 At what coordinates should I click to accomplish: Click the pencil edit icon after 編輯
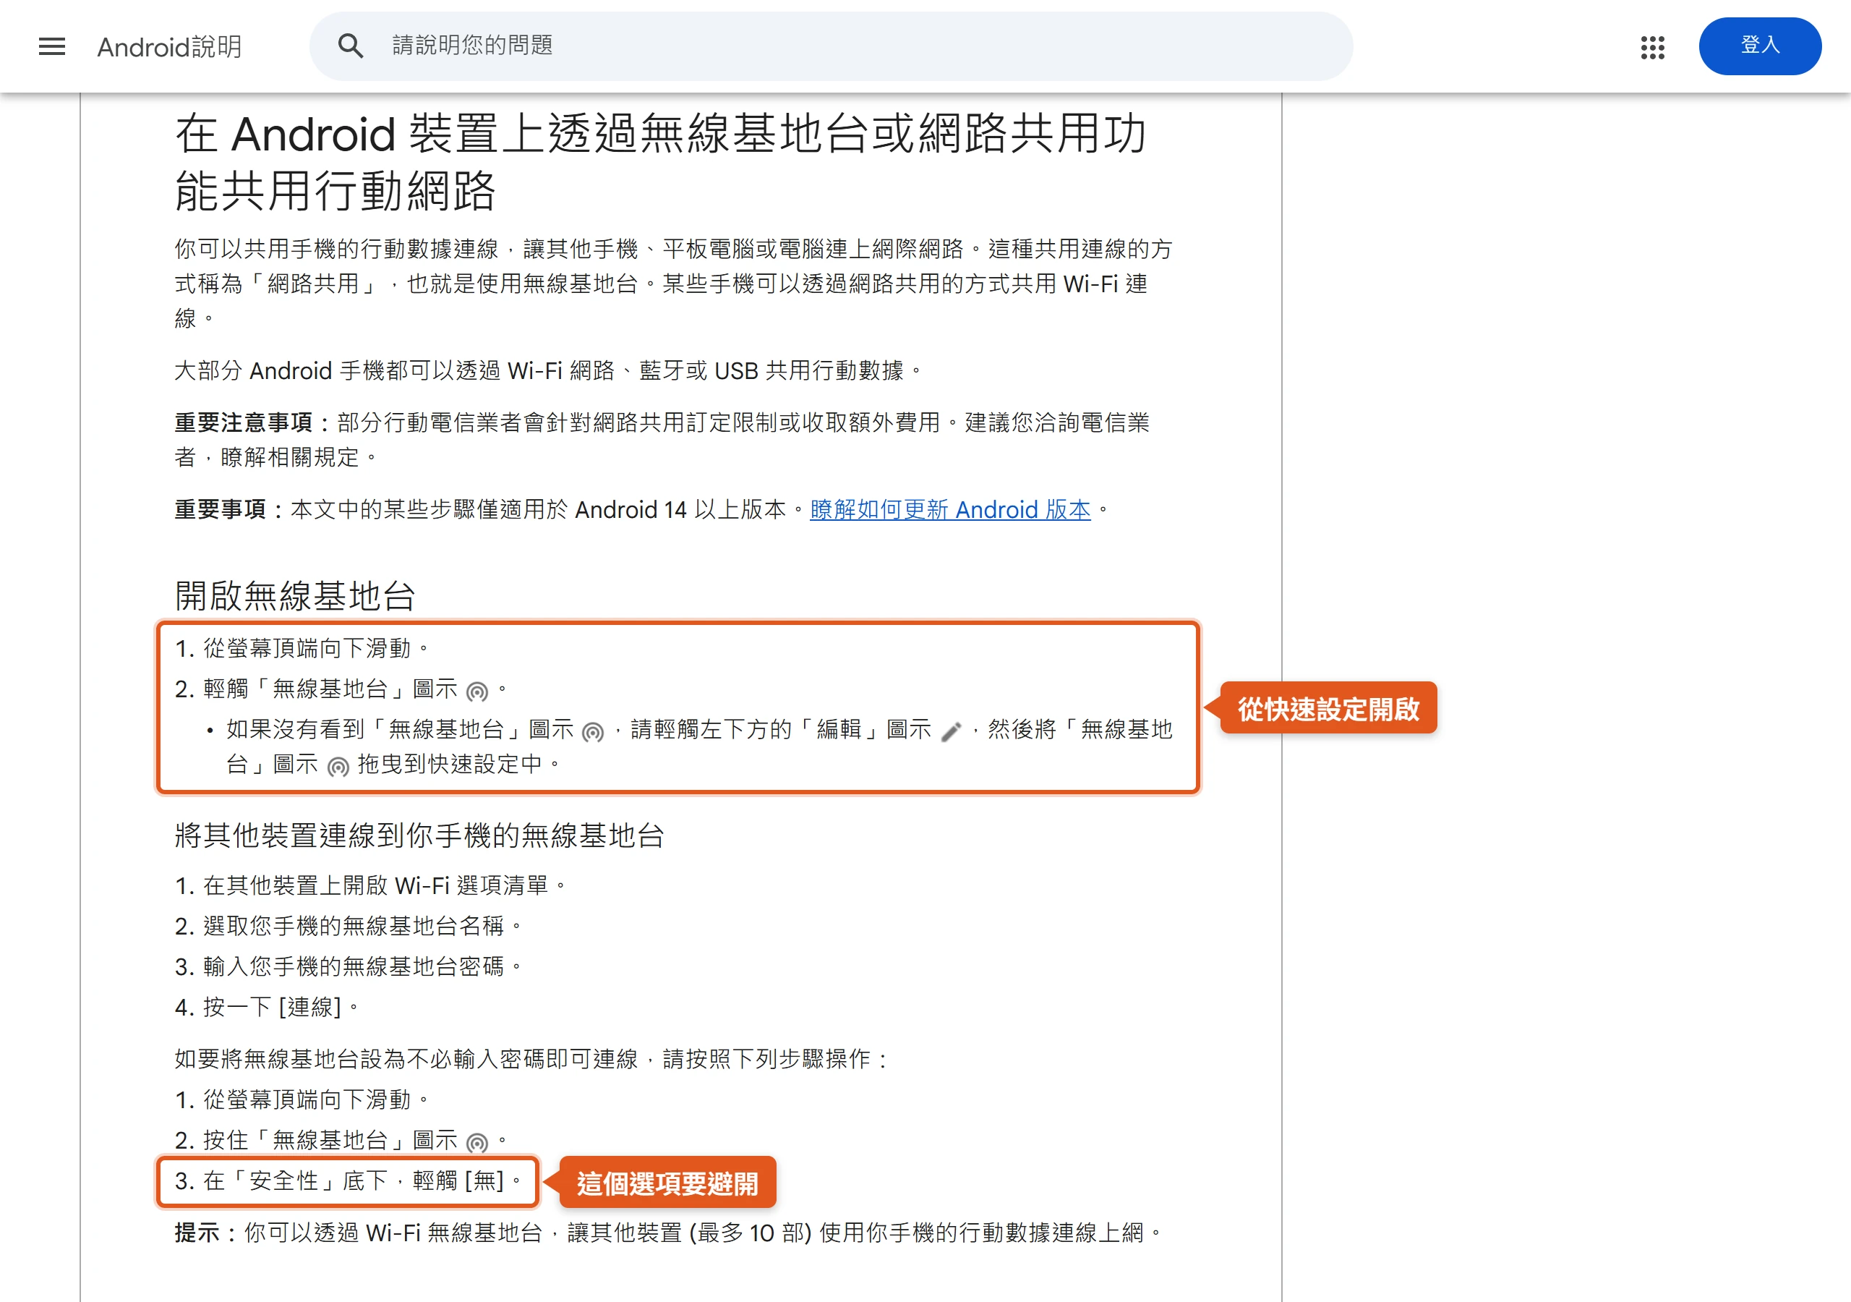click(x=952, y=732)
